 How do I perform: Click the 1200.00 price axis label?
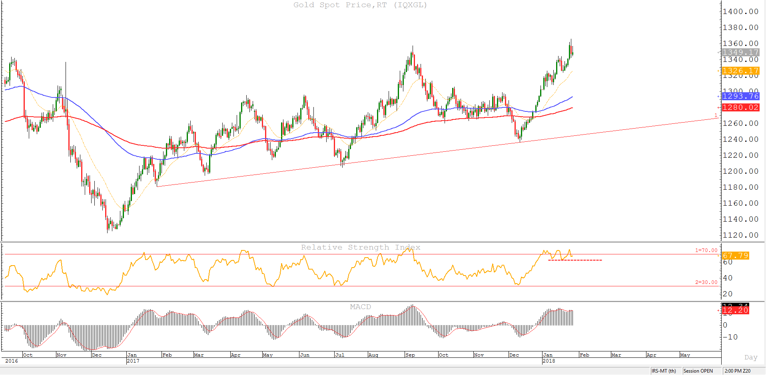point(740,171)
